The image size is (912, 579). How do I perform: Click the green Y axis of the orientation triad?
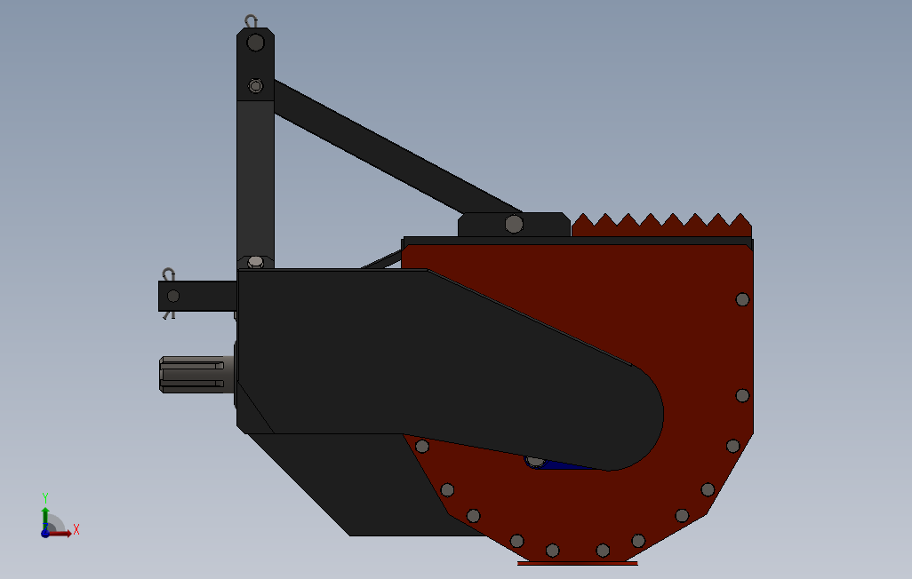pos(45,516)
